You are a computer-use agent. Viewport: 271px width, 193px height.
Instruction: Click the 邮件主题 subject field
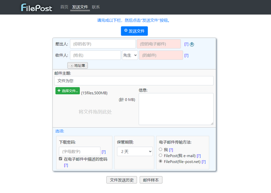(134, 81)
